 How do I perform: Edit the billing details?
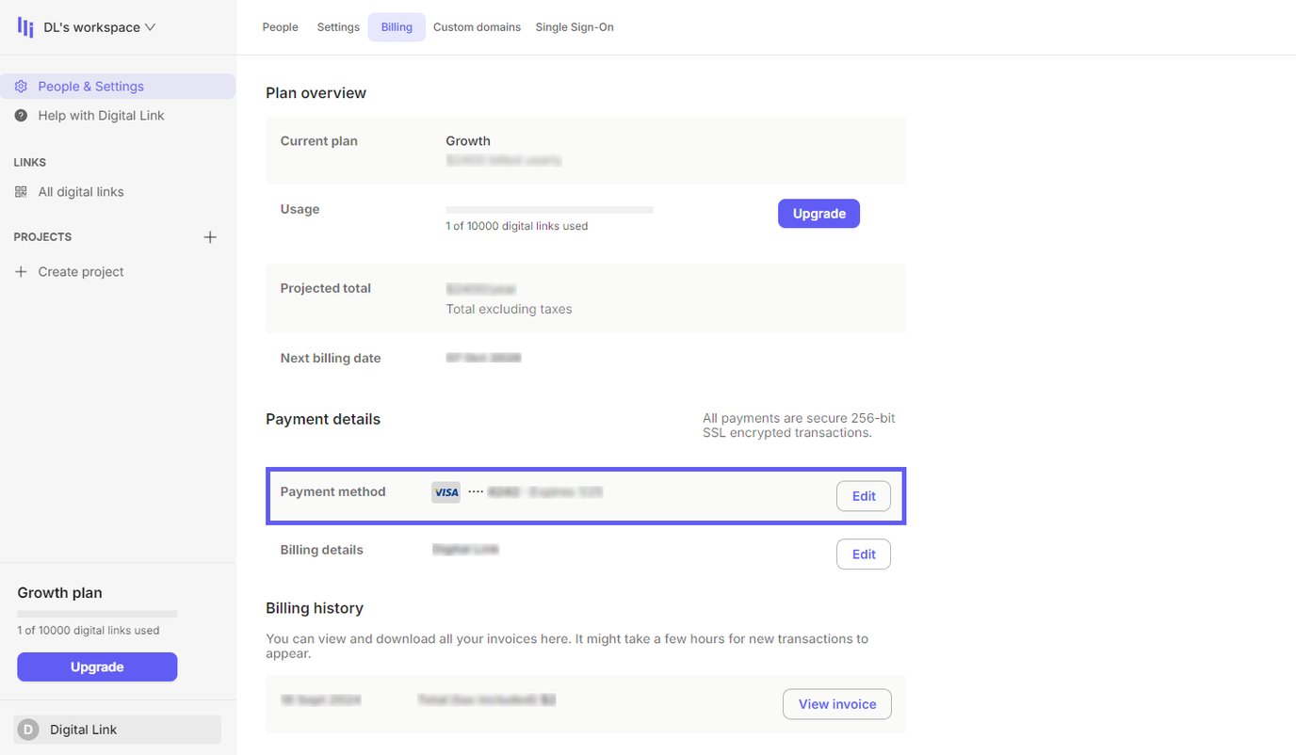click(x=863, y=554)
